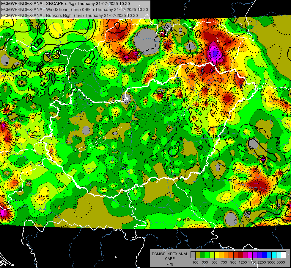
Task: Click the CAPE label in the legend
Action: (170, 259)
